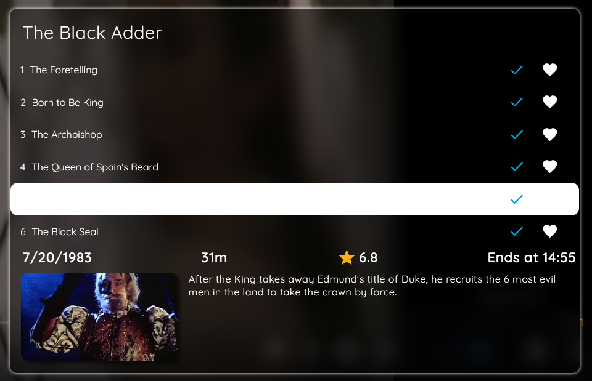Favorite The Black Seal episode

pos(549,231)
